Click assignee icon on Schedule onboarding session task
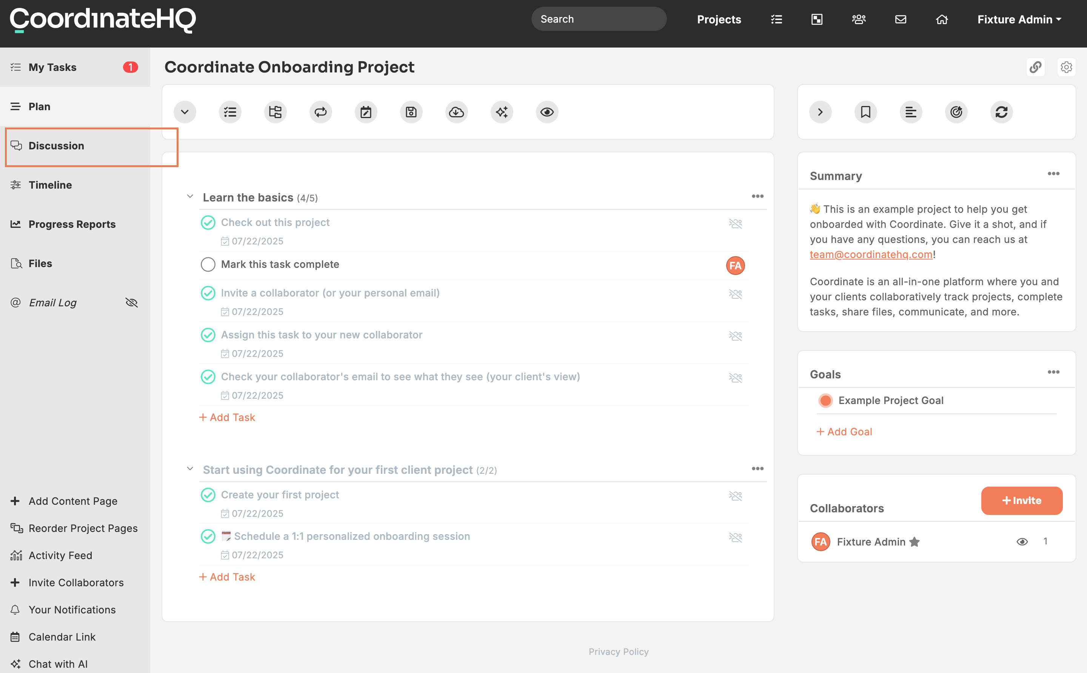 pyautogui.click(x=735, y=538)
